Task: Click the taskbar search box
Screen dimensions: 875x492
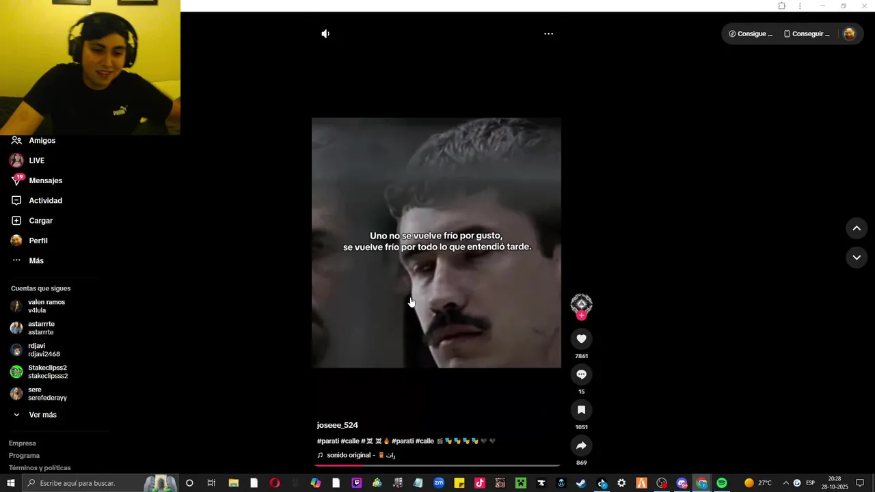Action: click(x=100, y=483)
